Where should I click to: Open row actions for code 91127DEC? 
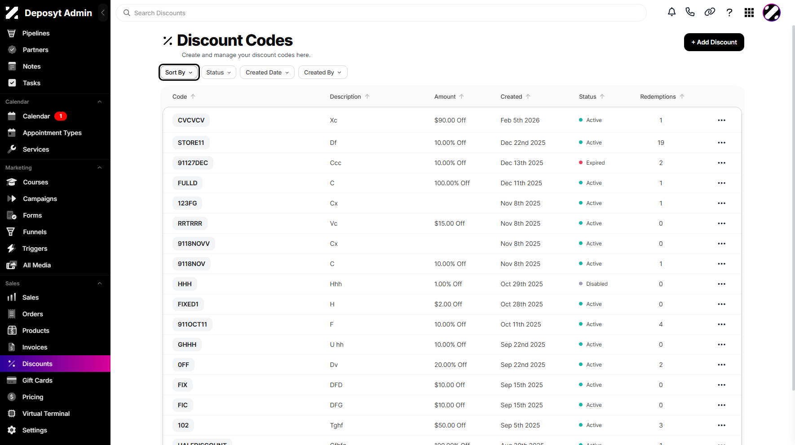pos(722,163)
